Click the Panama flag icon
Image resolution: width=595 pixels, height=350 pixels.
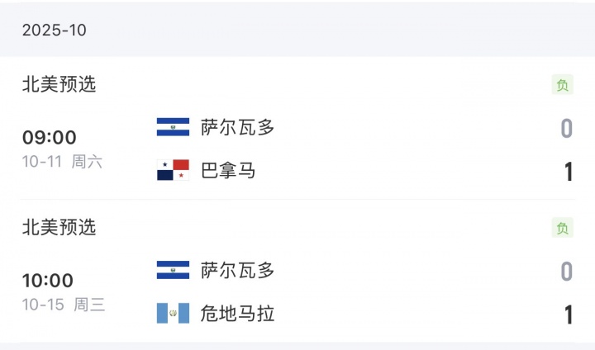173,171
